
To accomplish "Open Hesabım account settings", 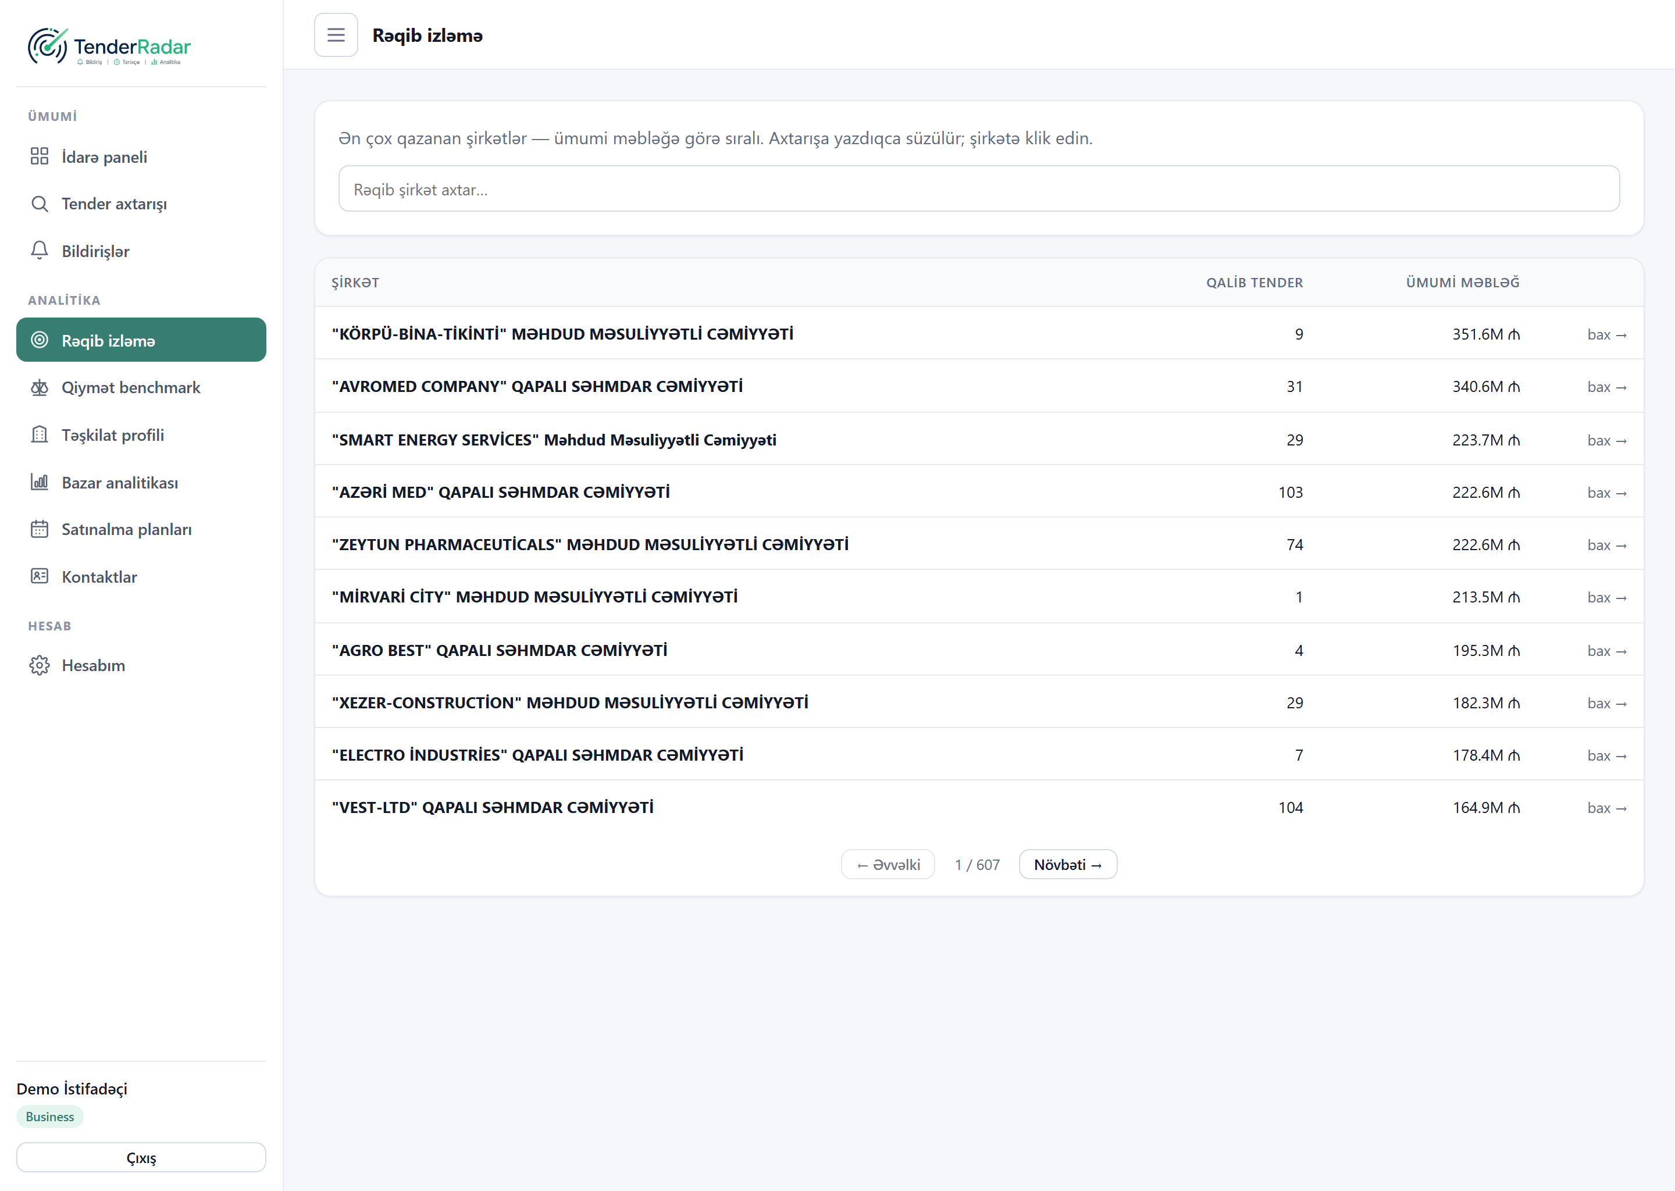I will point(141,666).
